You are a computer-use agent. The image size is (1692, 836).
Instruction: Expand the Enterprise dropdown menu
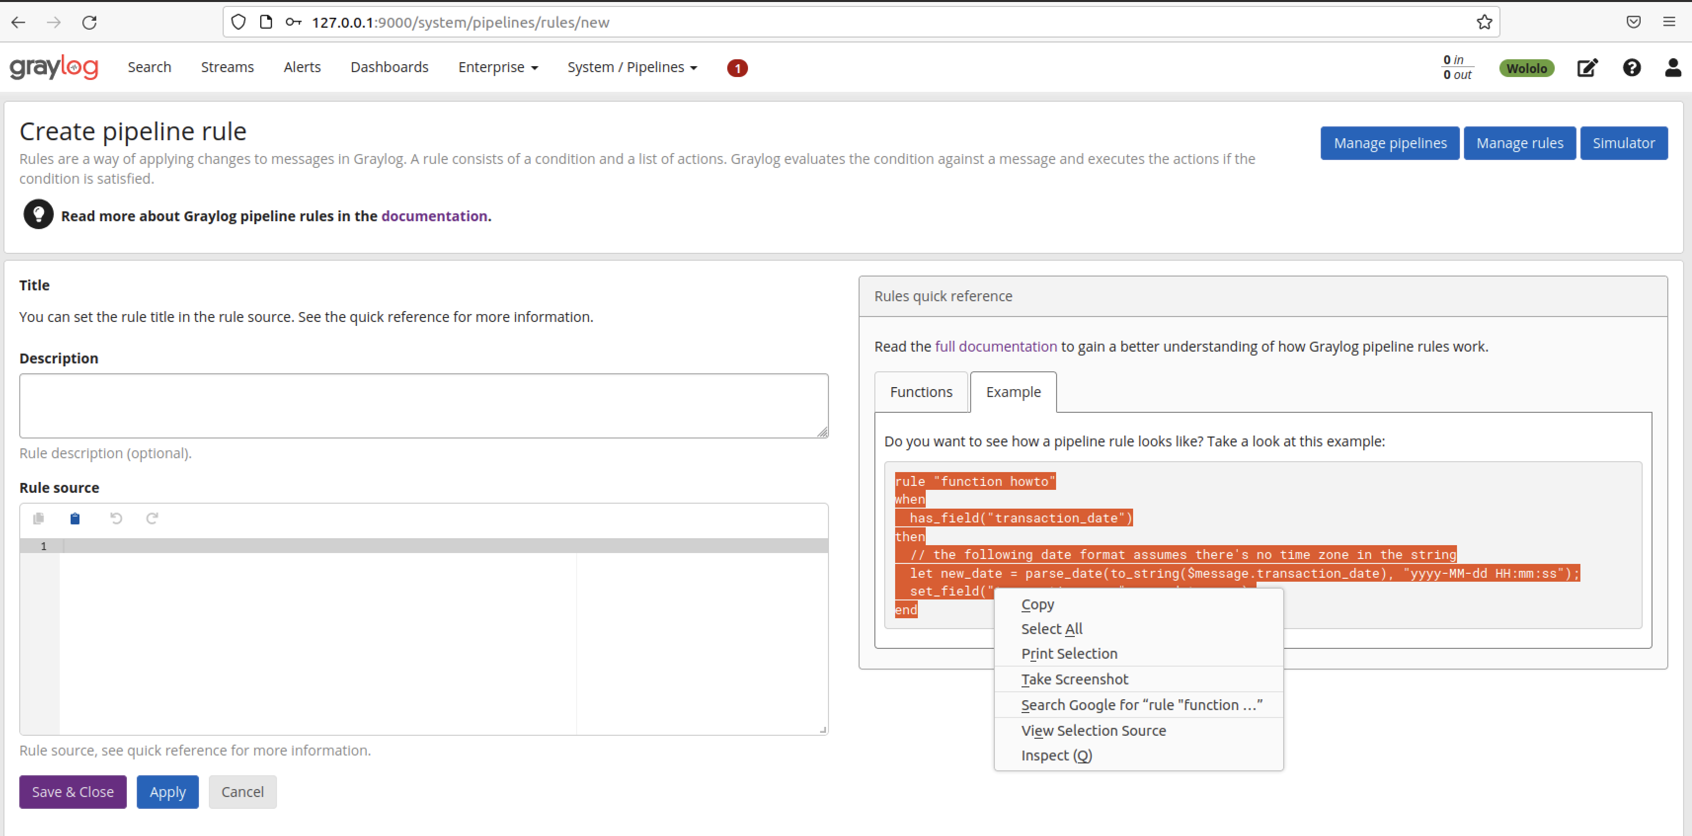pos(498,67)
